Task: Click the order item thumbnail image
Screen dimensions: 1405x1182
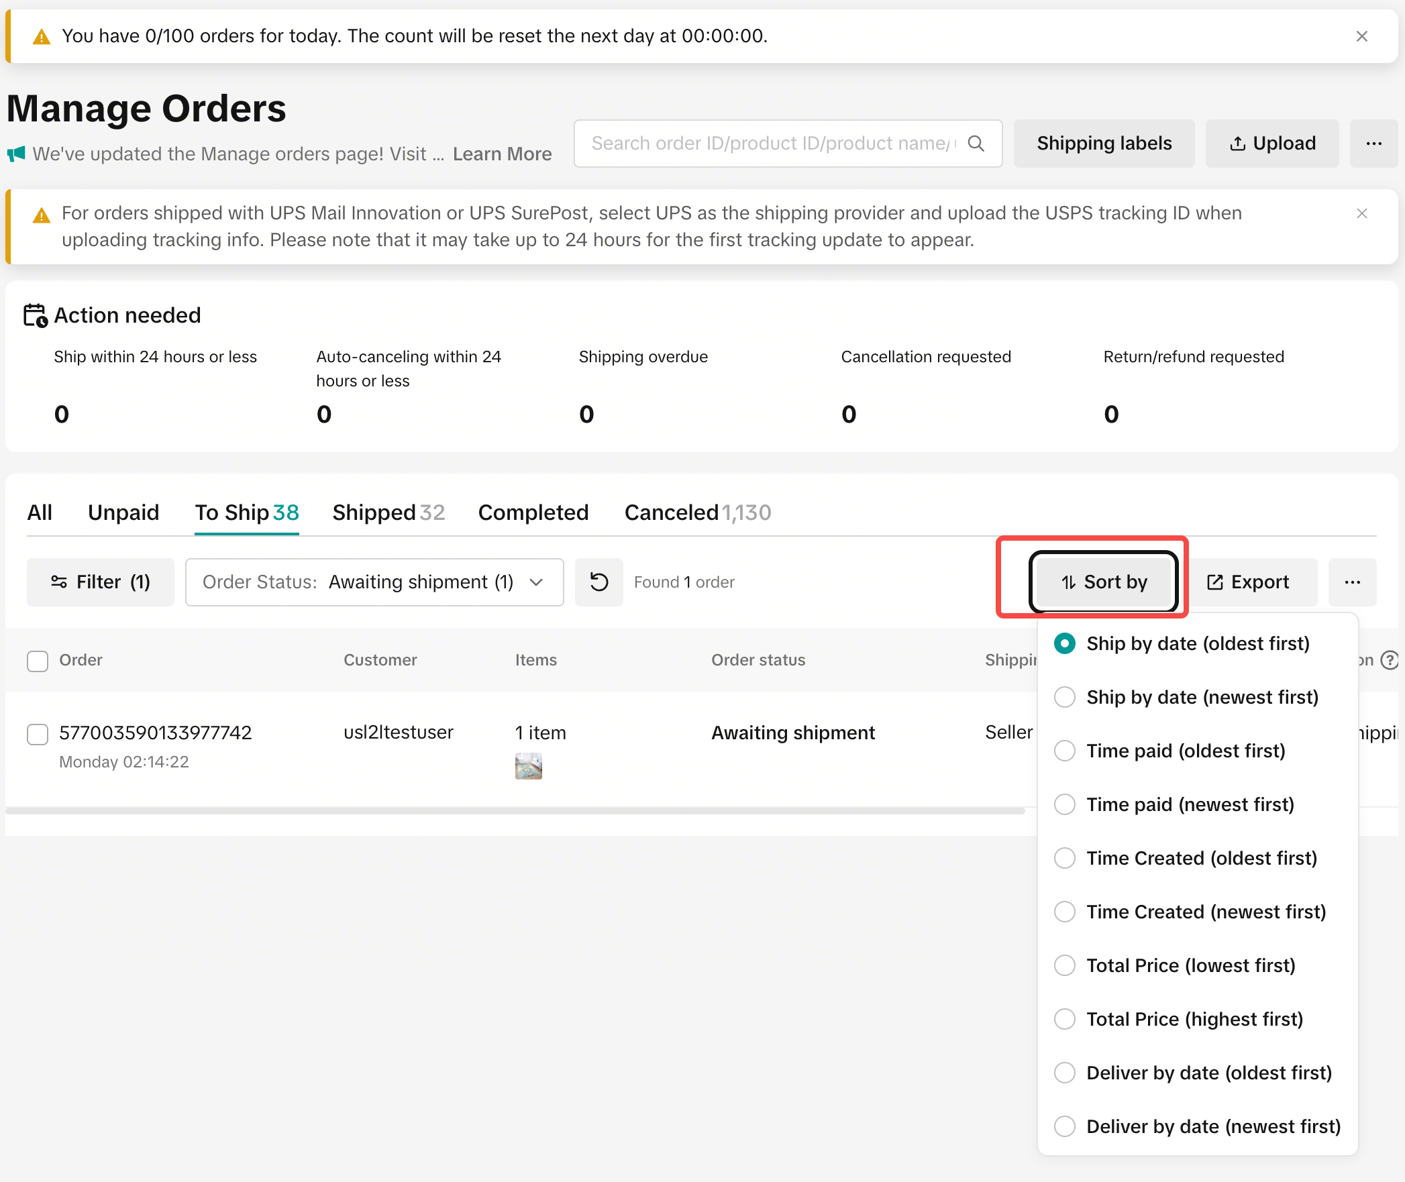Action: pyautogui.click(x=528, y=765)
